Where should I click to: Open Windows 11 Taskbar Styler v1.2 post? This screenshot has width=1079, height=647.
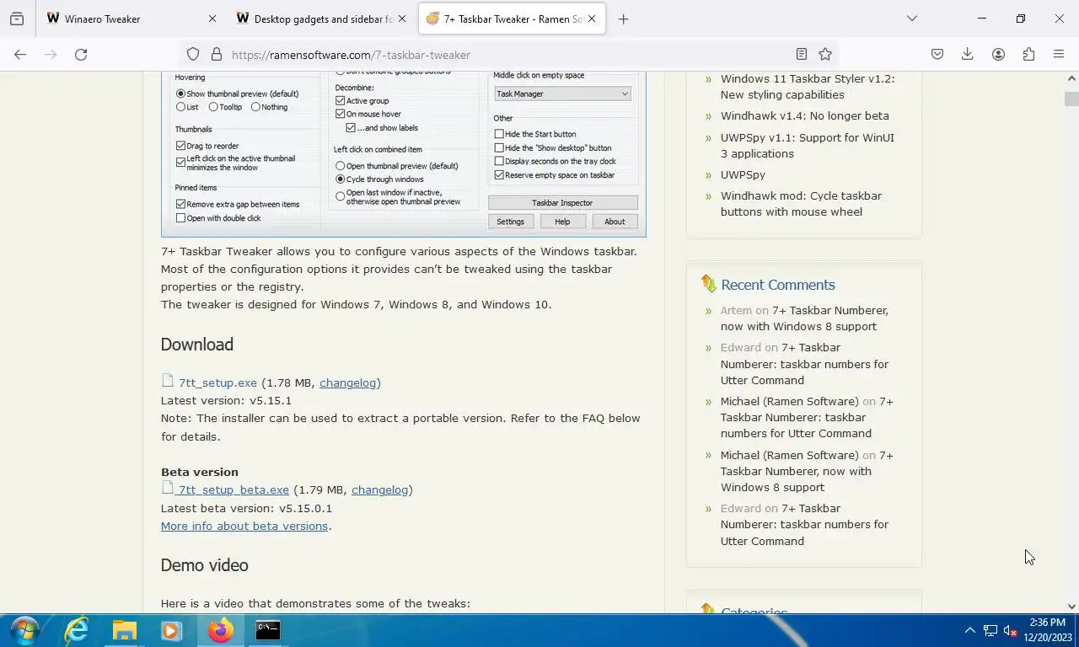coord(808,87)
